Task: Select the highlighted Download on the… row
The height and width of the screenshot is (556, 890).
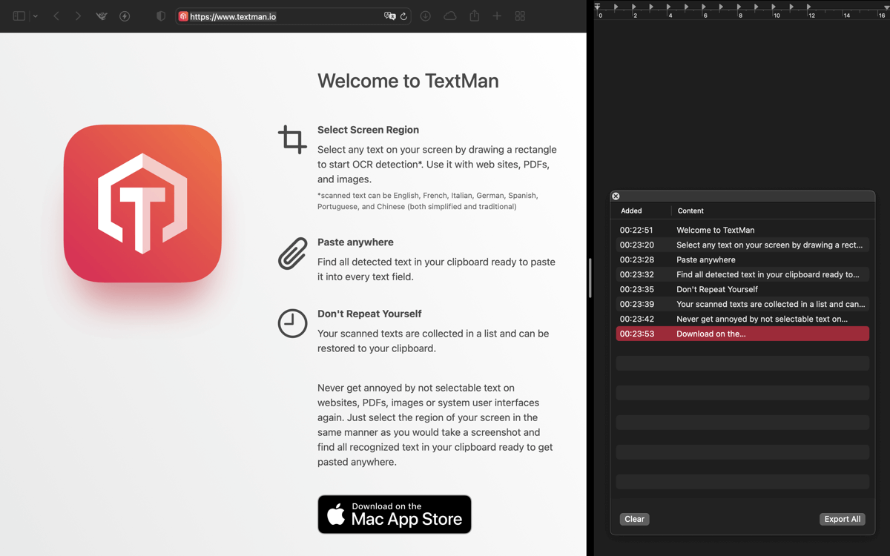Action: point(742,334)
